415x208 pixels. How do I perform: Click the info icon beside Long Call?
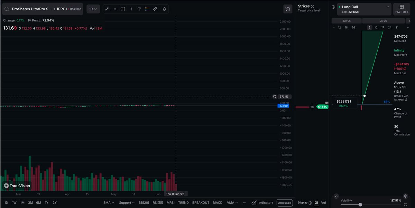point(333,7)
